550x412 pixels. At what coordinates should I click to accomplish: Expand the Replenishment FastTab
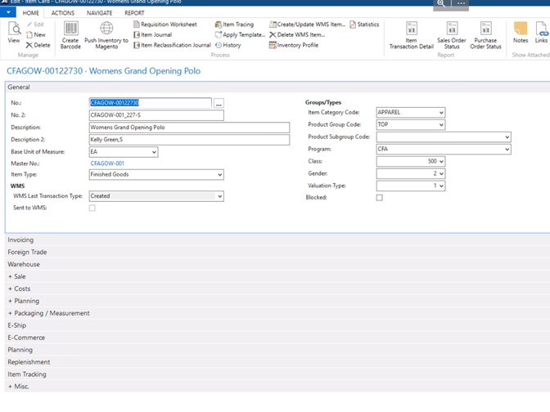[x=277, y=362]
